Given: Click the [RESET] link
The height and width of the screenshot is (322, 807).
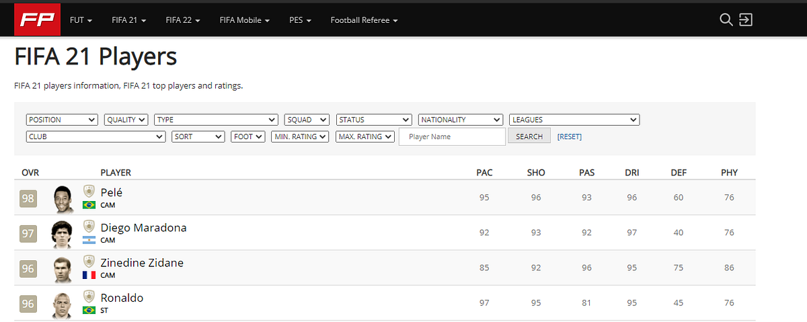Looking at the screenshot, I should coord(570,136).
